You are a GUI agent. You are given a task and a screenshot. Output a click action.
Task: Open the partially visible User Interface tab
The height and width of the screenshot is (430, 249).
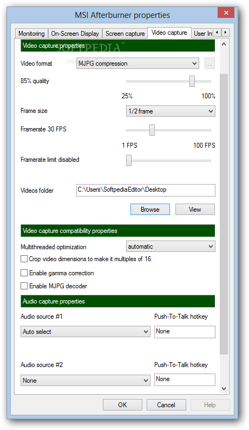pyautogui.click(x=202, y=34)
